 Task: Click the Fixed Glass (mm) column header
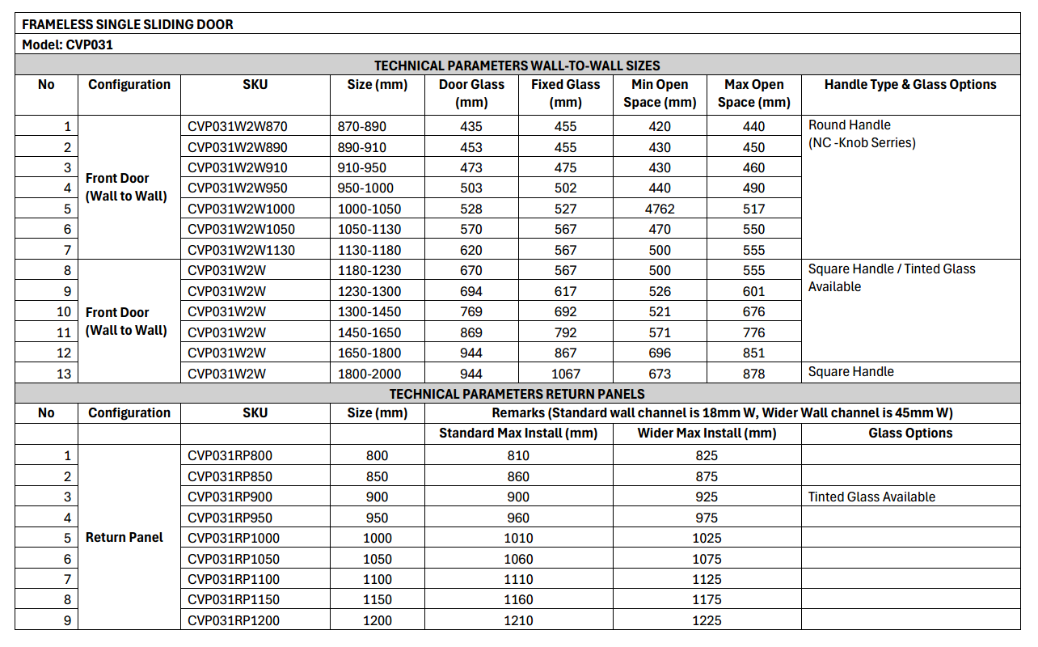coord(565,94)
